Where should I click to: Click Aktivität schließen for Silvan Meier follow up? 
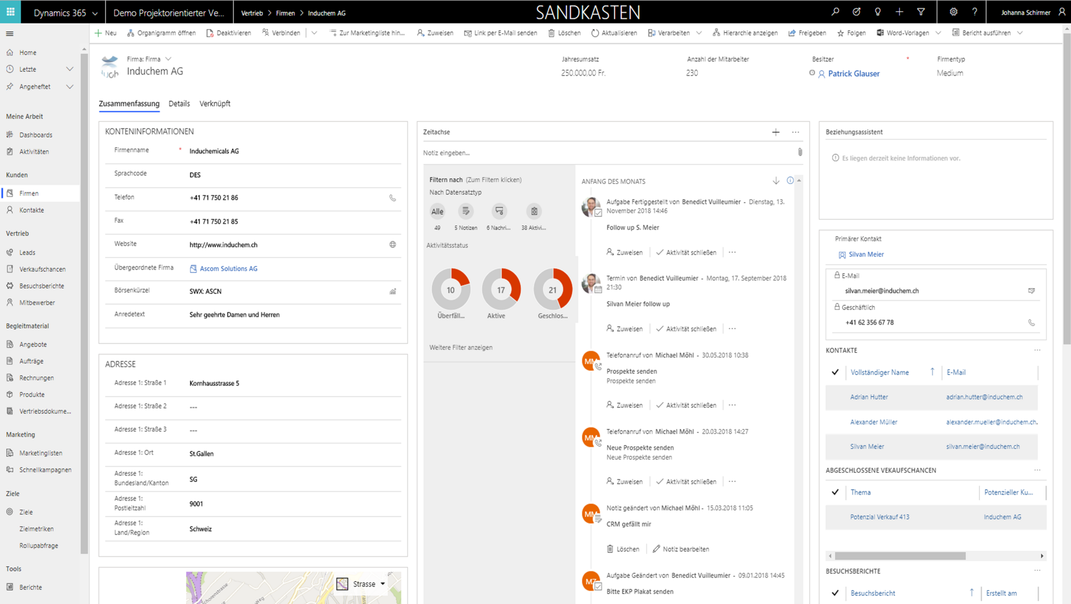pyautogui.click(x=686, y=329)
